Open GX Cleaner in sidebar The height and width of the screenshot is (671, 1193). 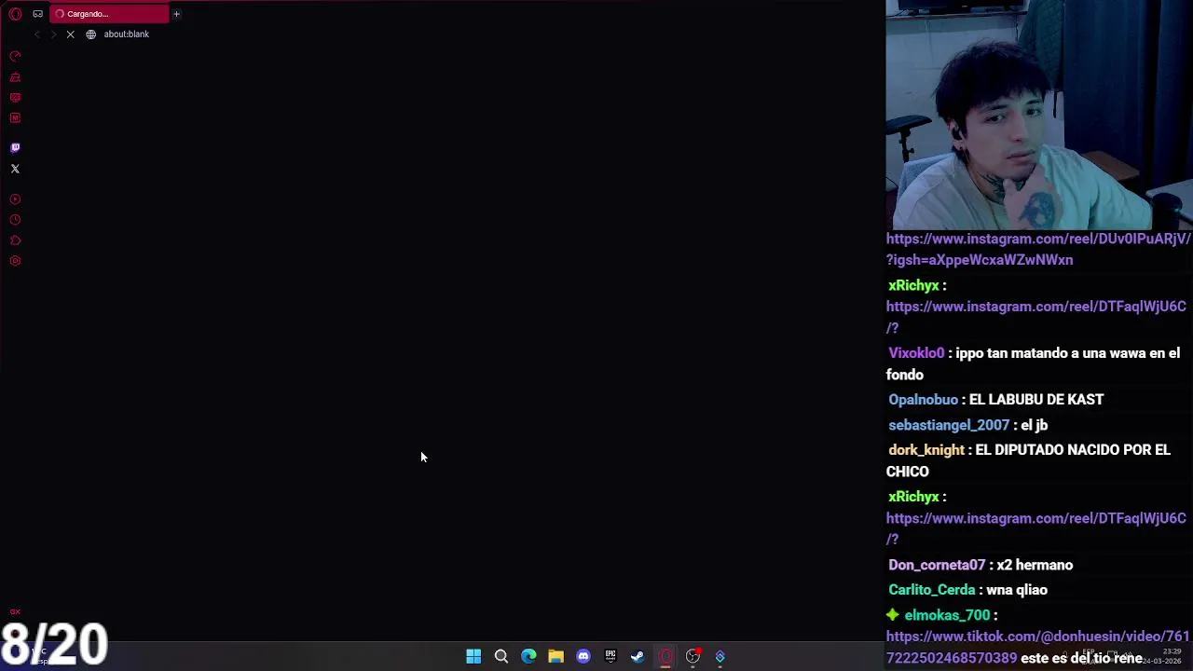coord(15,77)
